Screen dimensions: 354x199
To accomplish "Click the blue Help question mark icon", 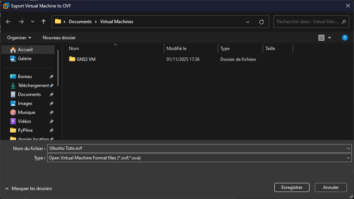I will tap(345, 38).
